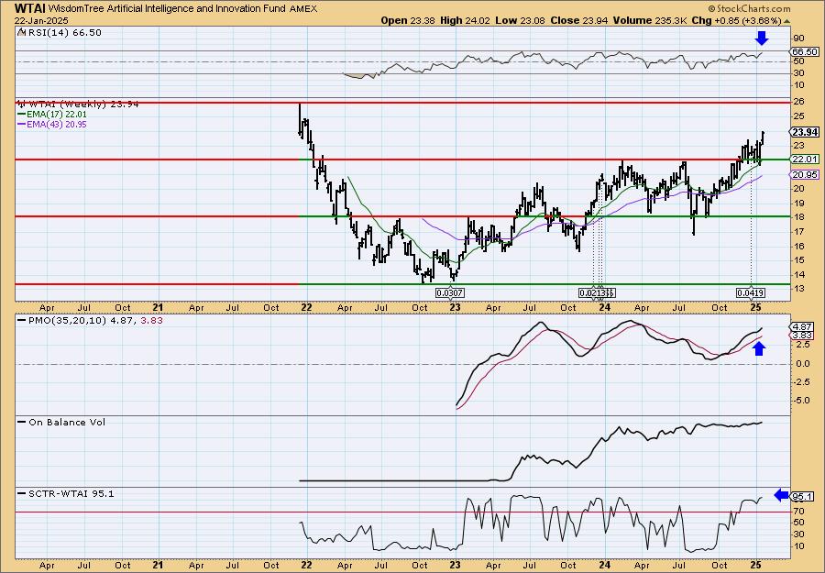Screen dimensions: 825x573
Task: Click the High 24.02 value
Action: [x=466, y=20]
